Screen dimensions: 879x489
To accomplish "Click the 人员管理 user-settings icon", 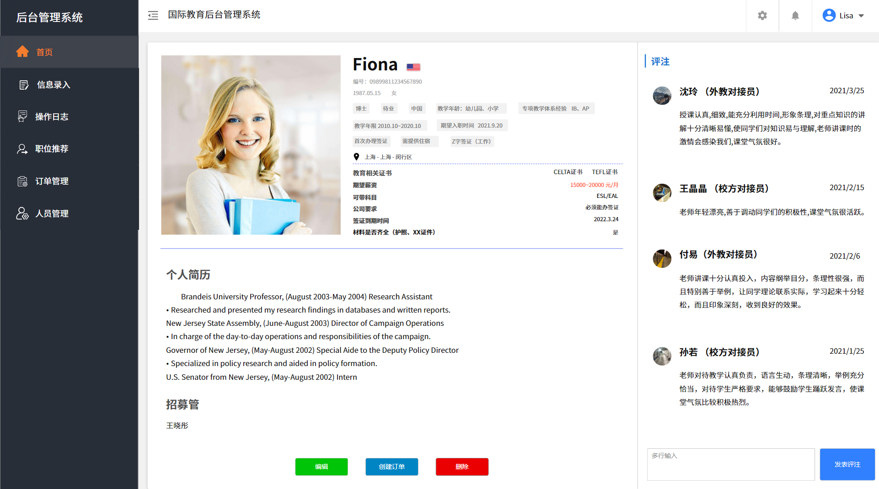I will (x=22, y=213).
